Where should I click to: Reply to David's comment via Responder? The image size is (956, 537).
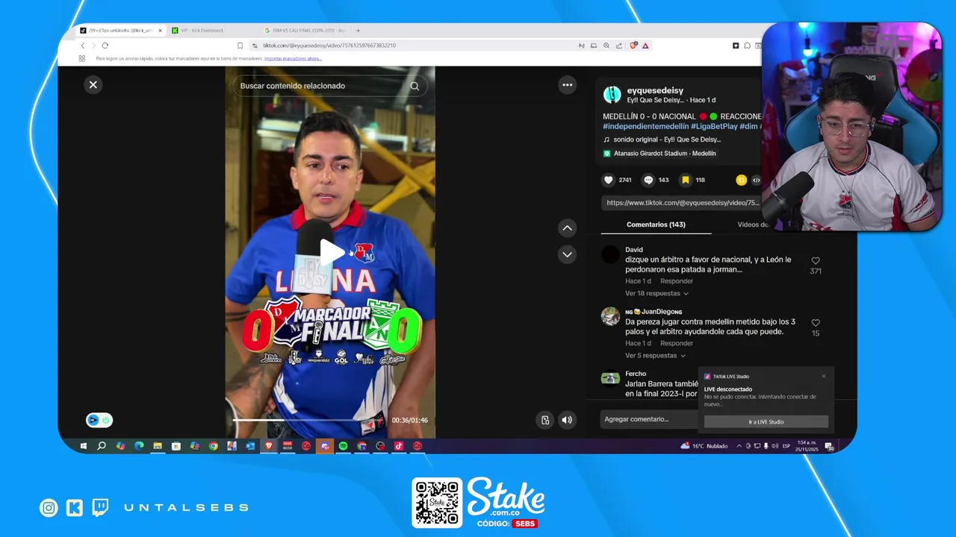point(677,281)
